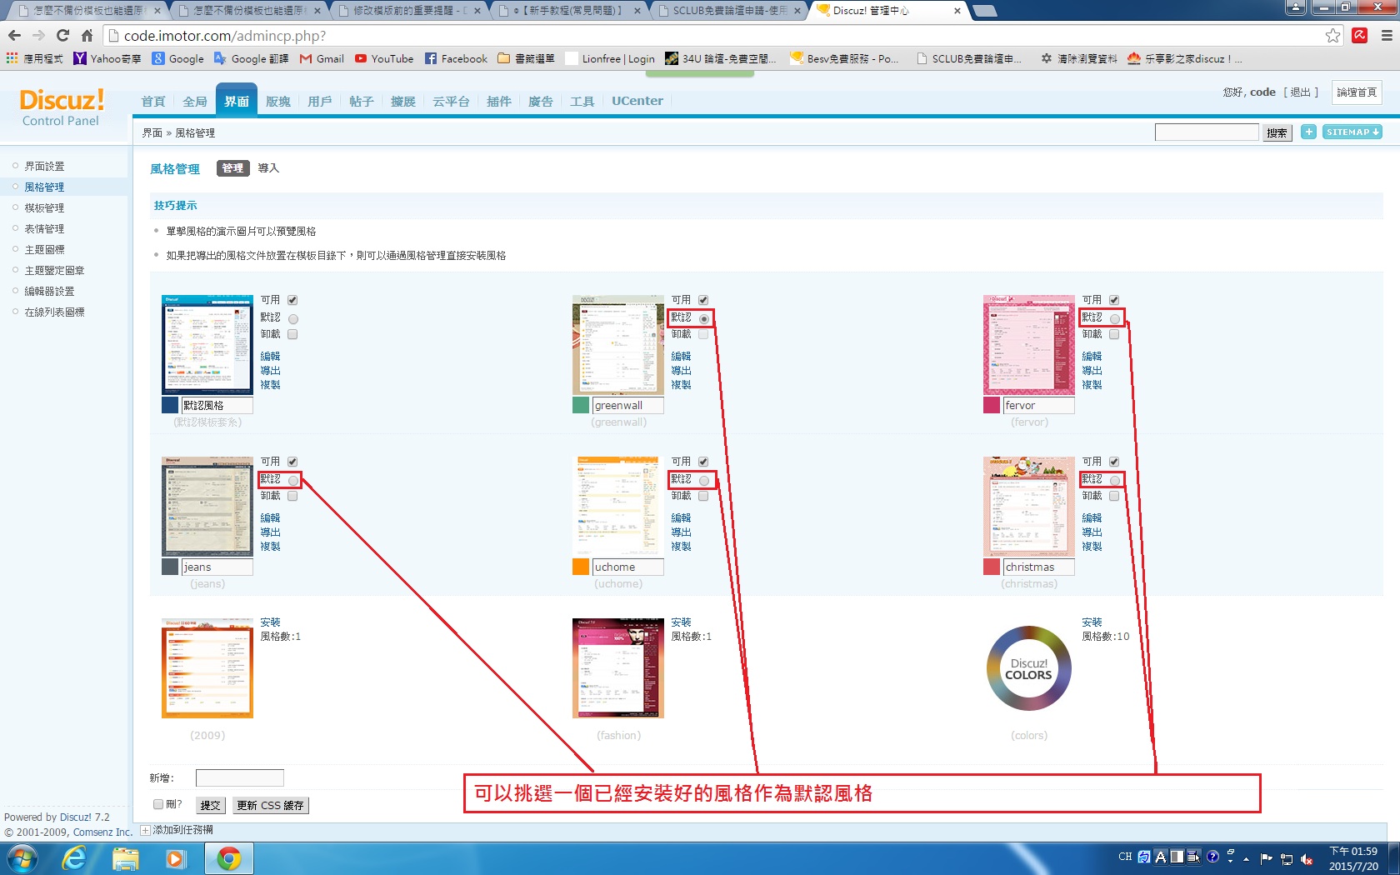Click the Chrome home icon
This screenshot has width=1400, height=875.
(x=87, y=36)
